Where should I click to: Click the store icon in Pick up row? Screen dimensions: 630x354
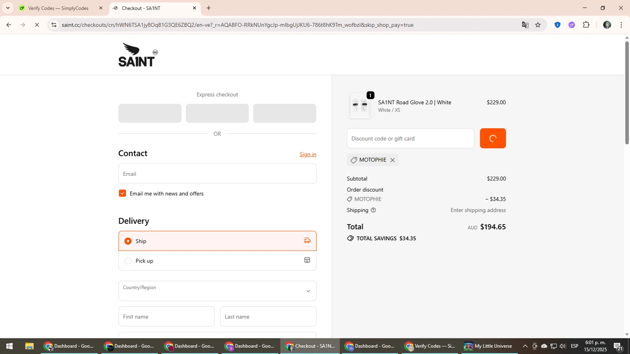pos(307,260)
